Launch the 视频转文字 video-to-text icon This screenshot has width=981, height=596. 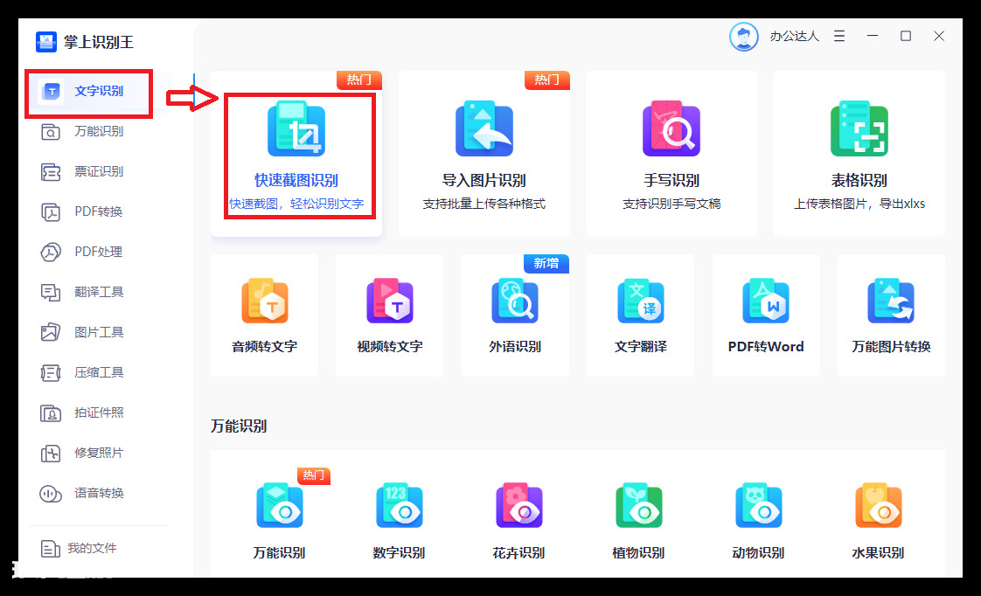pyautogui.click(x=390, y=301)
